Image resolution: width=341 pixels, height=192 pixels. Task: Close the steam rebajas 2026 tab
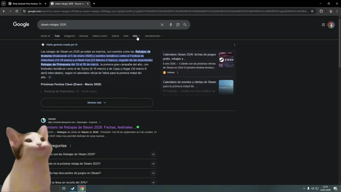(x=88, y=4)
